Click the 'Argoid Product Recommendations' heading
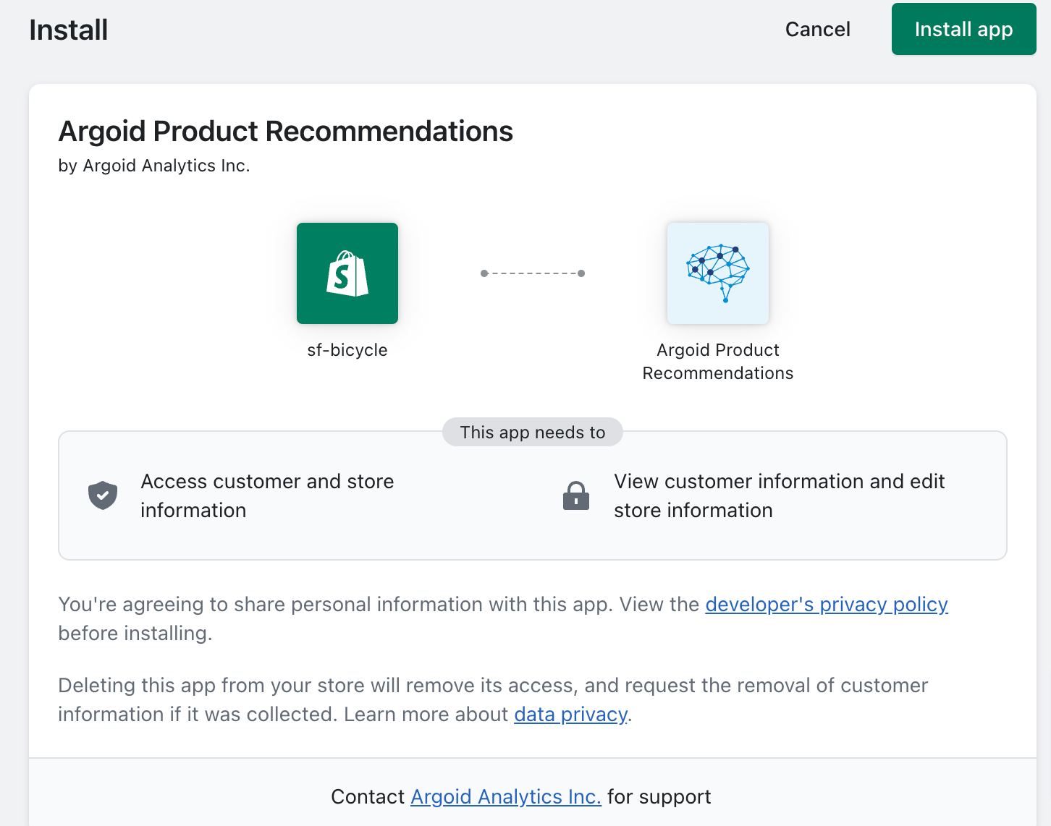Screen dimensions: 1051x826 [x=286, y=131]
